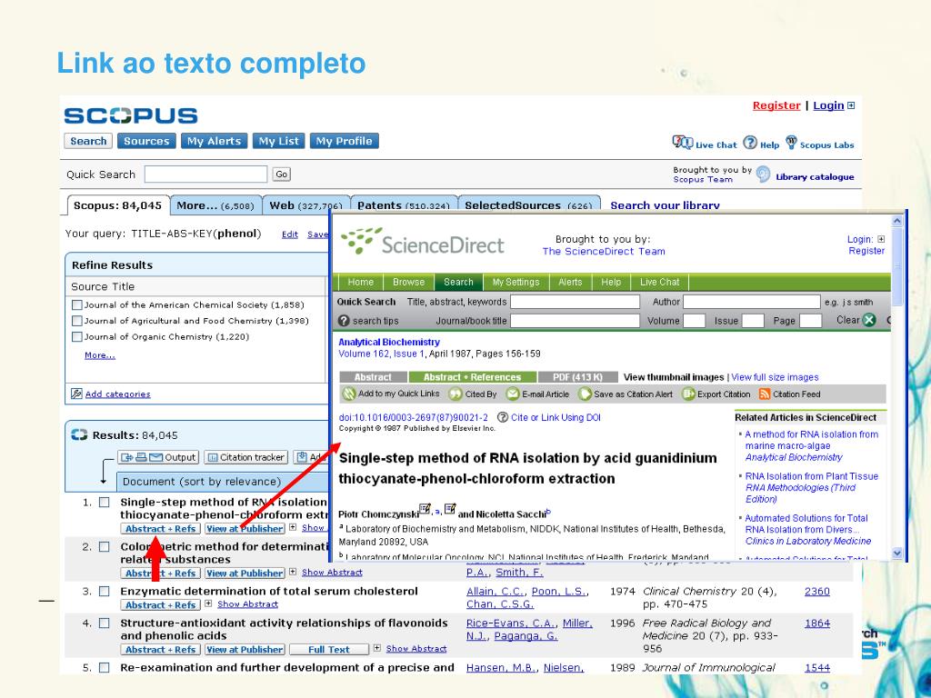
Task: Click the Search your library link
Action: pos(665,205)
